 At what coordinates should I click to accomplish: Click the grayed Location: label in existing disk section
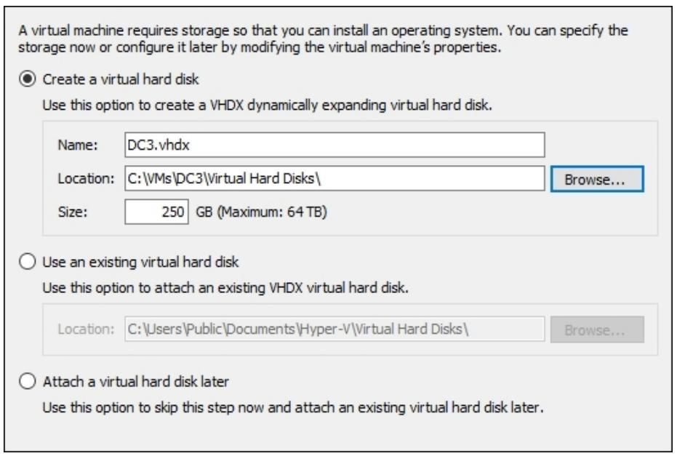tap(86, 329)
